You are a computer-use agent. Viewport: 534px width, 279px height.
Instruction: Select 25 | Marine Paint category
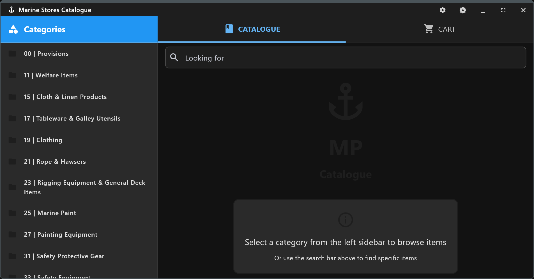point(79,213)
